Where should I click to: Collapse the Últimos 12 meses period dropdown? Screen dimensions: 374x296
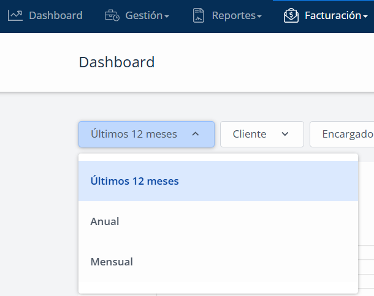coord(147,134)
